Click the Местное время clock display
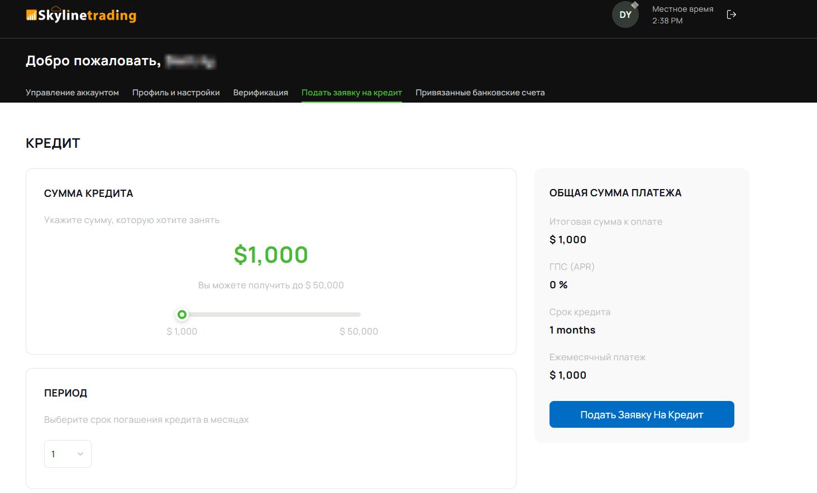This screenshot has width=817, height=493. point(682,15)
